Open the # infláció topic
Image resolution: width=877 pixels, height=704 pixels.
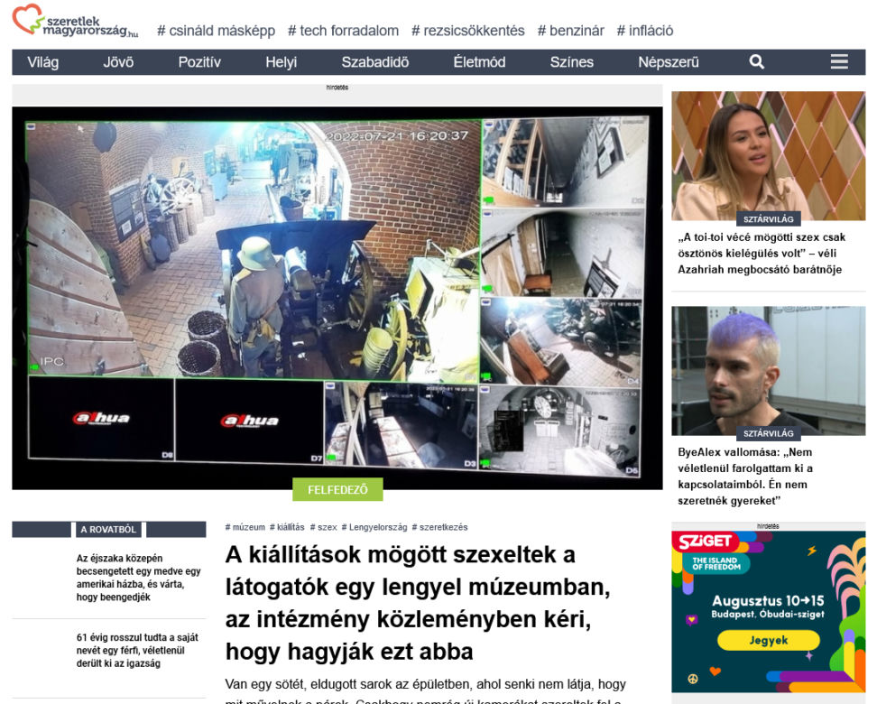click(645, 31)
